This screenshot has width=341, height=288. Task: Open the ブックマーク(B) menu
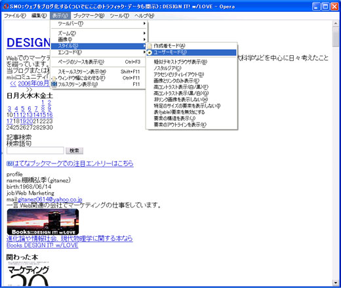coord(89,16)
